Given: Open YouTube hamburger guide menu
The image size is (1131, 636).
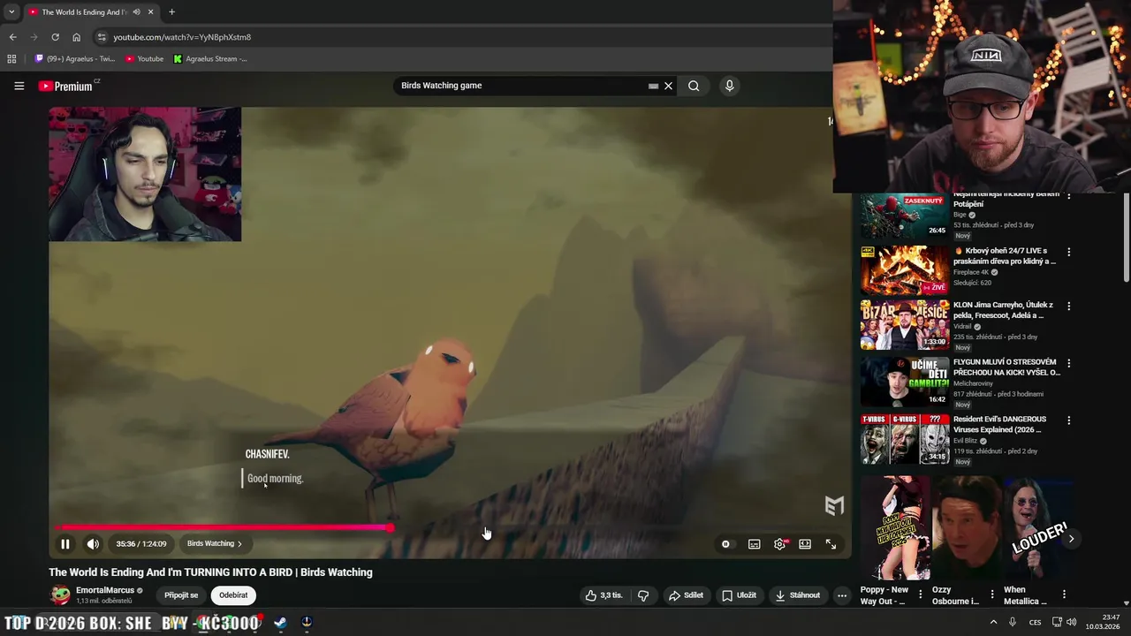Looking at the screenshot, I should (x=19, y=86).
